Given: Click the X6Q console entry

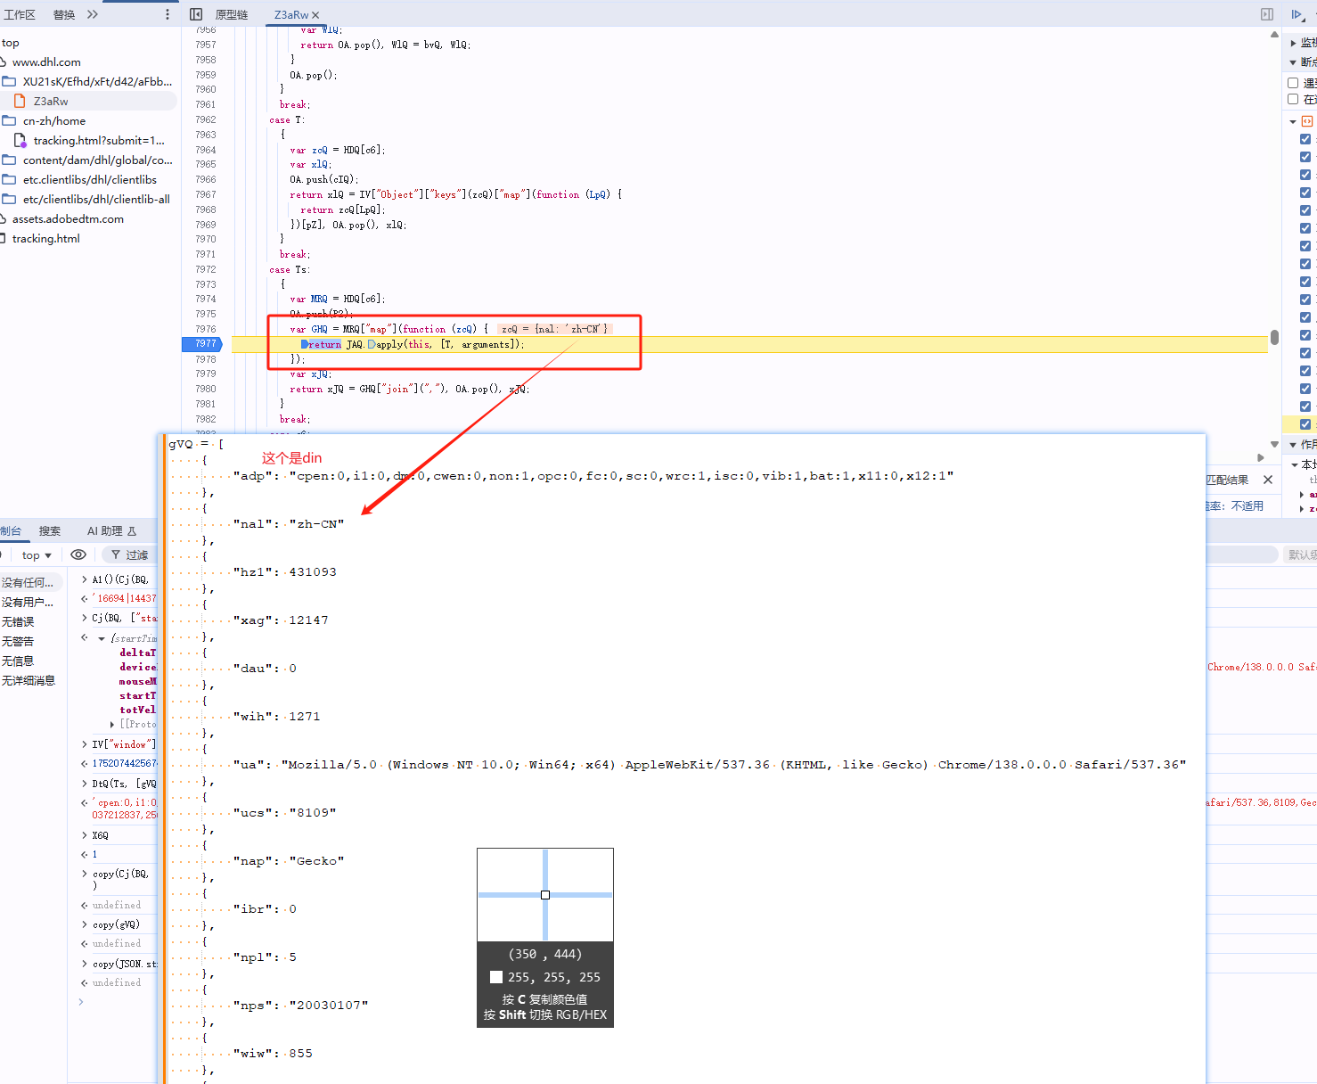Looking at the screenshot, I should click(x=101, y=835).
